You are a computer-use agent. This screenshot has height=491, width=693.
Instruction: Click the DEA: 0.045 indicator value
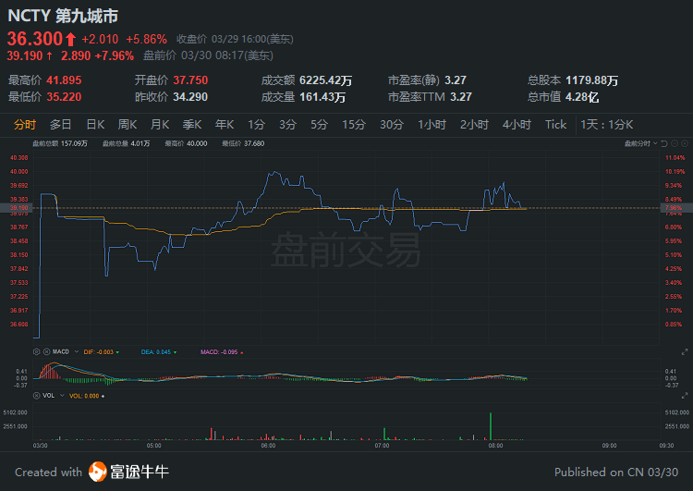tap(156, 352)
